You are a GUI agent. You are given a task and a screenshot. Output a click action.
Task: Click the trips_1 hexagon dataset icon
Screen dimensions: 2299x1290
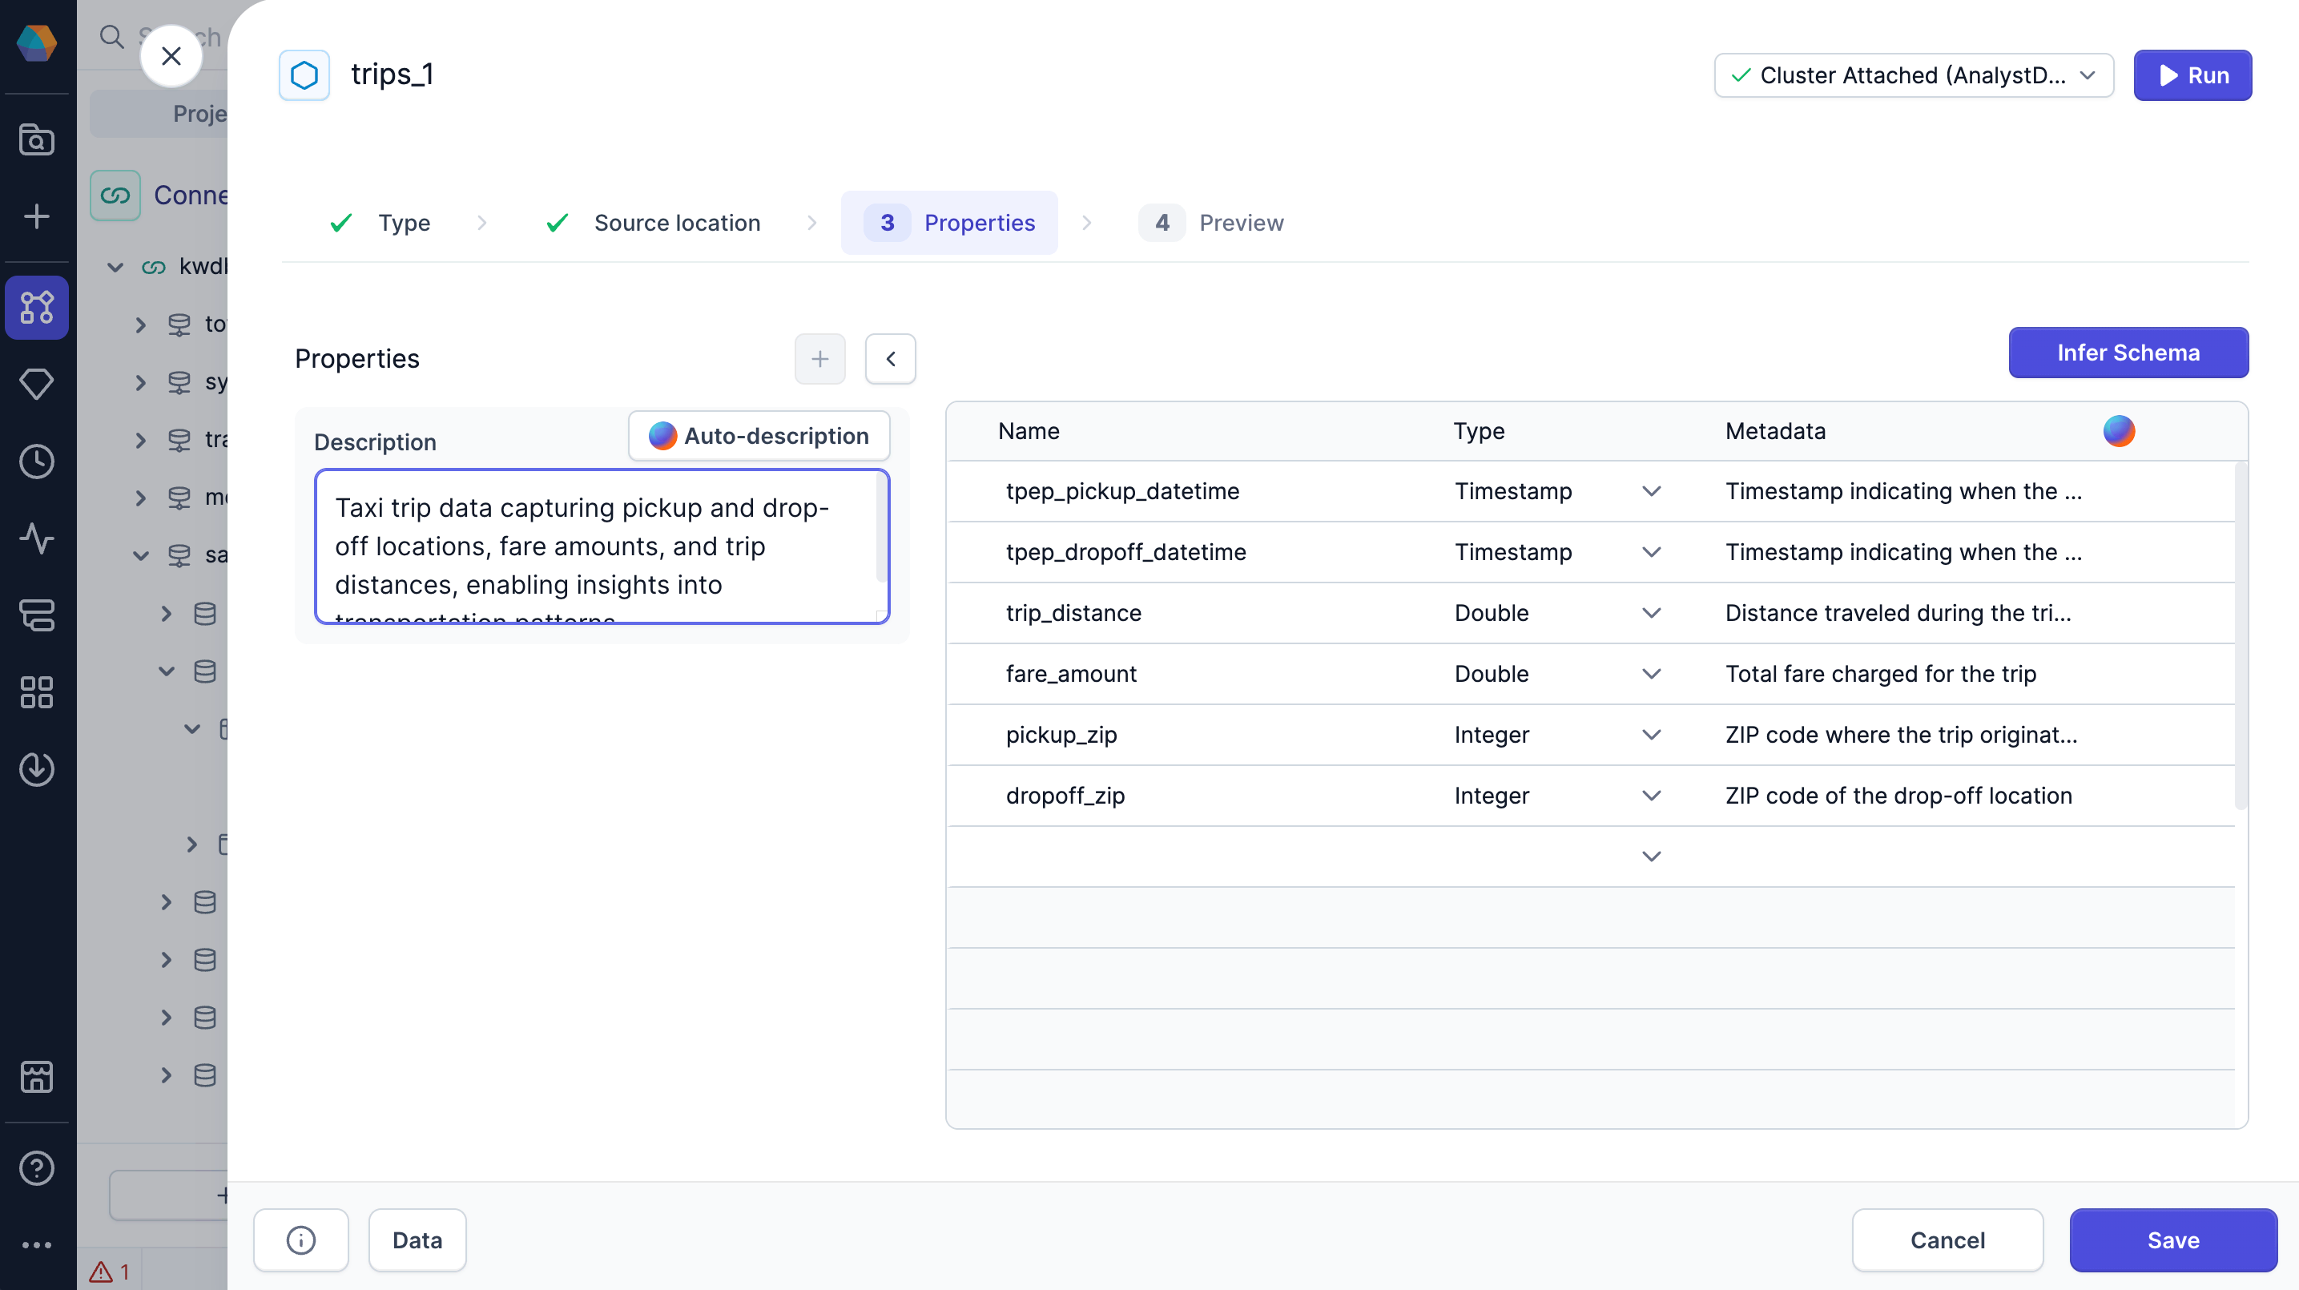(304, 75)
